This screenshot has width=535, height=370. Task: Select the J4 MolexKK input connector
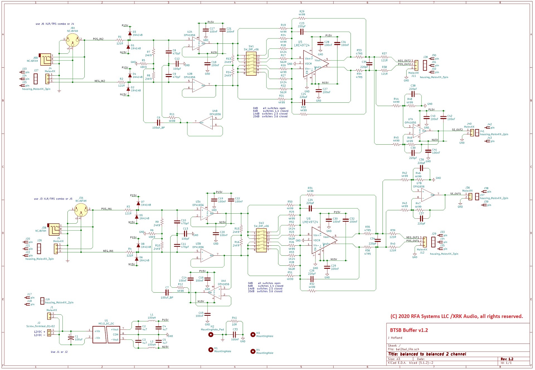47,79
